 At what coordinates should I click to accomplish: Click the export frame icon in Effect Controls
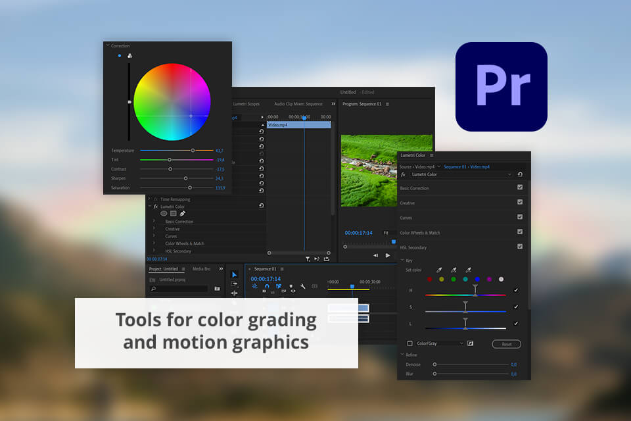pos(327,259)
